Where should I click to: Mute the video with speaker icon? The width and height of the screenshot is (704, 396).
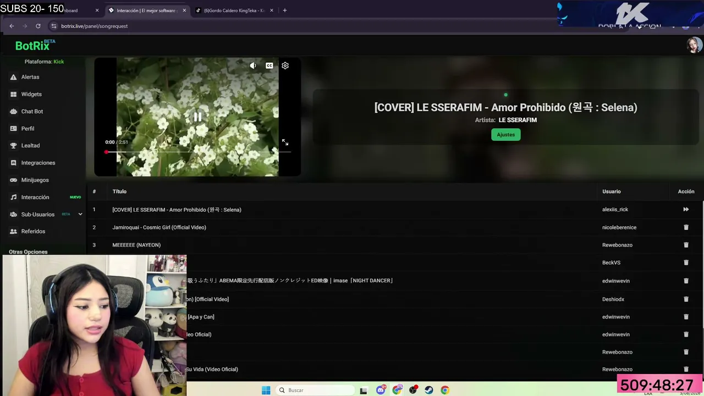pos(253,65)
